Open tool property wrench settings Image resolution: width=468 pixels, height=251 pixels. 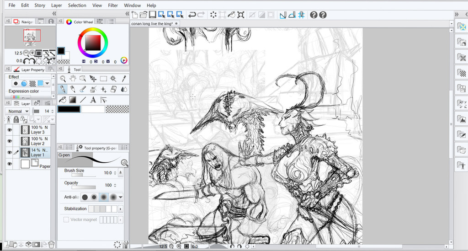click(x=126, y=245)
